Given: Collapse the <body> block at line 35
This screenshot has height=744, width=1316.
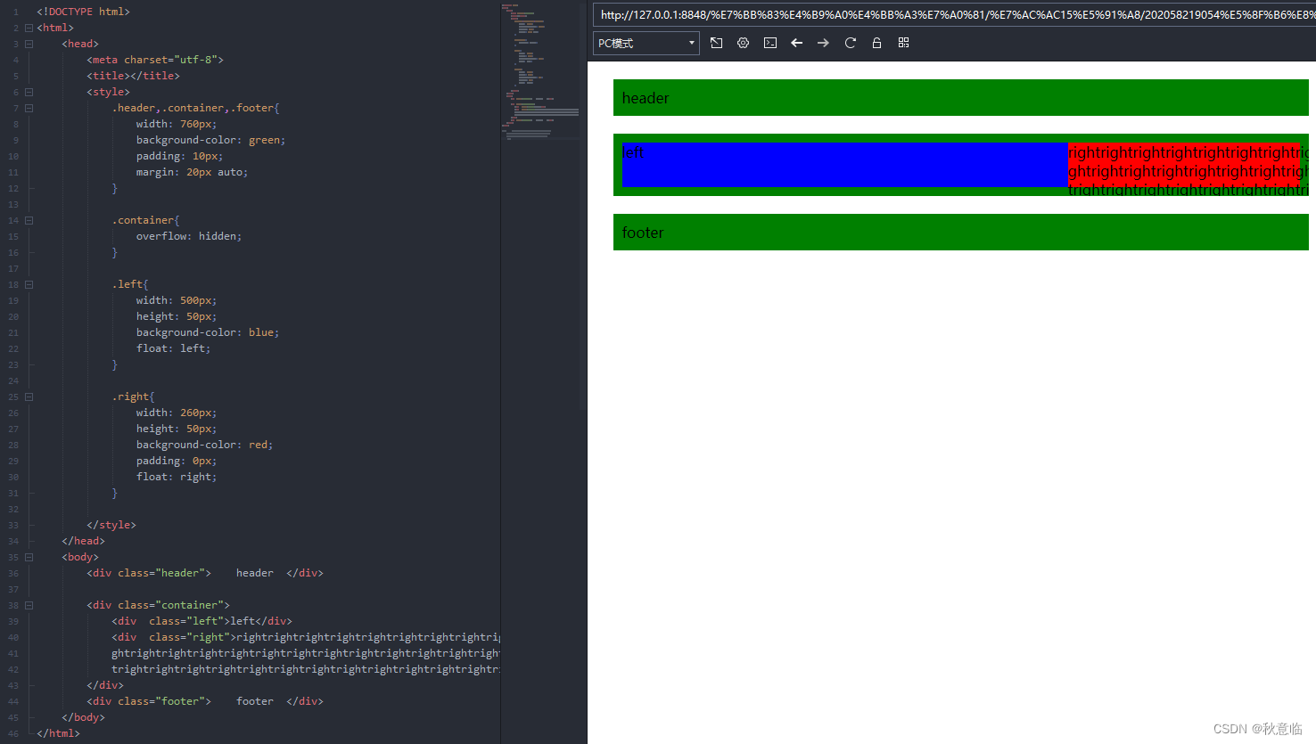Looking at the screenshot, I should coord(29,557).
